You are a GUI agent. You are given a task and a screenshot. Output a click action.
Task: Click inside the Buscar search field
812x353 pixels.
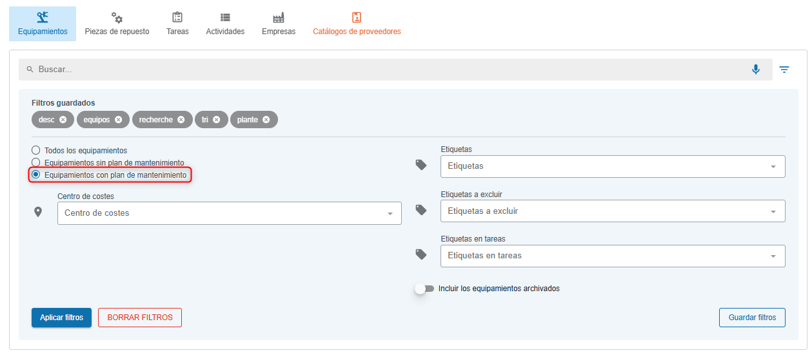387,70
